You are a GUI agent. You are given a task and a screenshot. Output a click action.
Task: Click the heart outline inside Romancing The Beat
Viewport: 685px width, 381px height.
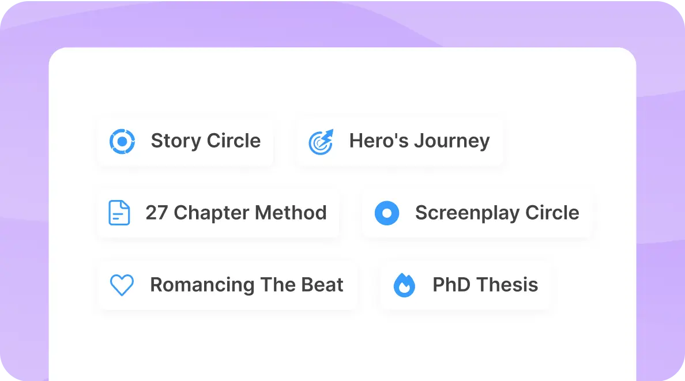tap(121, 285)
